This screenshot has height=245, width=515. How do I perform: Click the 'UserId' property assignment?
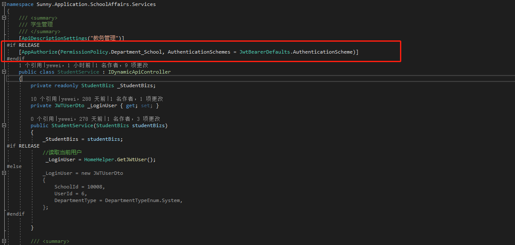click(x=63, y=194)
